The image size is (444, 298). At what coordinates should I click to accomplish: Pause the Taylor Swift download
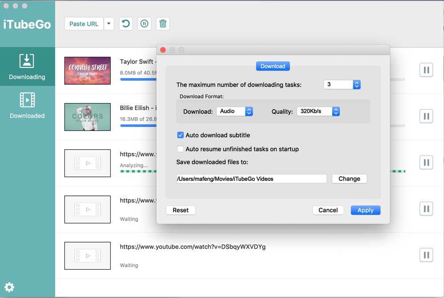pyautogui.click(x=426, y=70)
